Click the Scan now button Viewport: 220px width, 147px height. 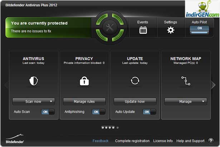click(x=33, y=101)
